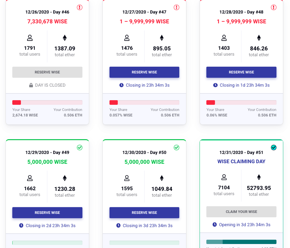This screenshot has height=248, width=290.
Task: Click the red warning icon on Day #46
Action: click(80, 7)
